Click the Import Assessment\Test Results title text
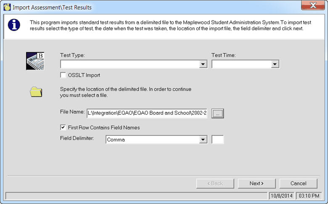 tap(52, 8)
